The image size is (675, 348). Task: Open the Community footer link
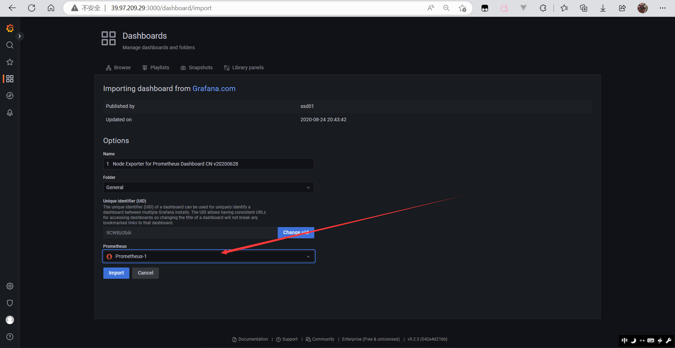[320, 339]
